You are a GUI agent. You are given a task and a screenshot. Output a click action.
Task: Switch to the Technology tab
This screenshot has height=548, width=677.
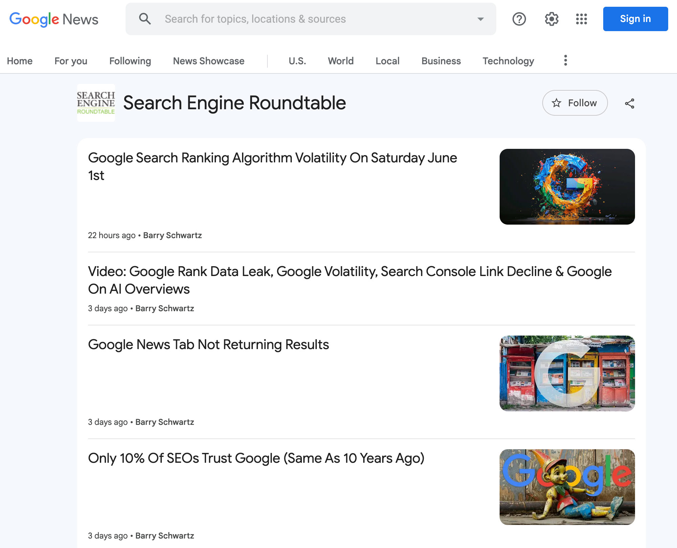tap(508, 61)
